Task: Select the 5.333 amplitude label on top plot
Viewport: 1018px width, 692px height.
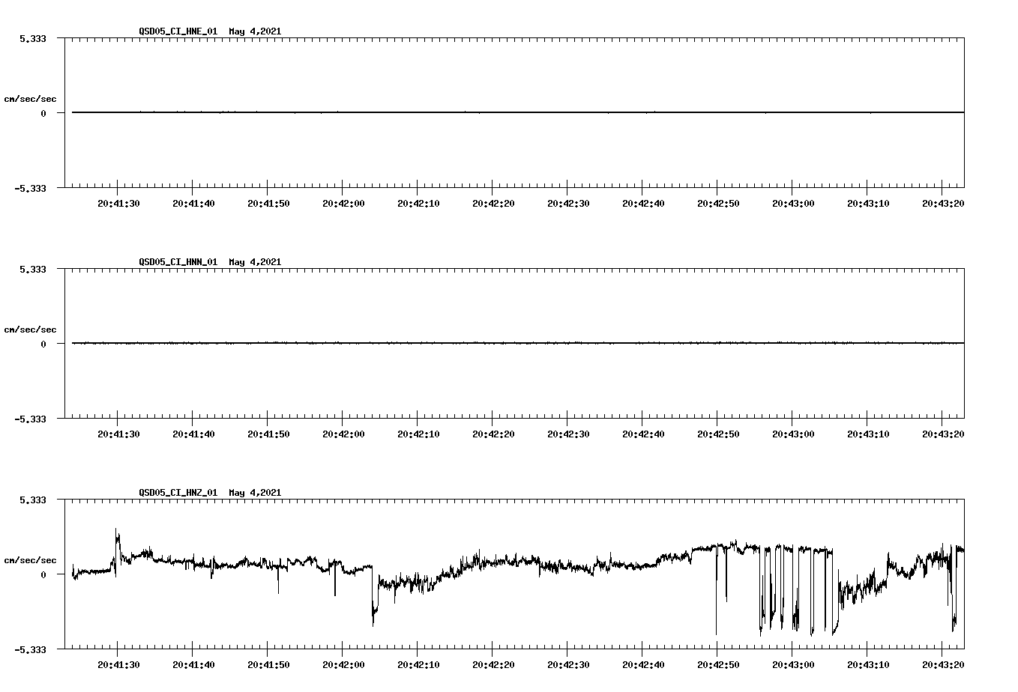Action: pos(34,38)
